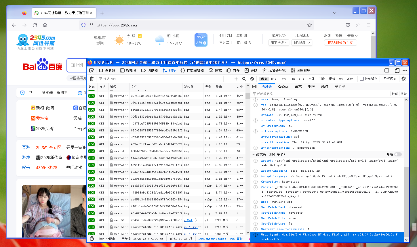
Task: Click the 拦截 block button
Action: pos(395,94)
